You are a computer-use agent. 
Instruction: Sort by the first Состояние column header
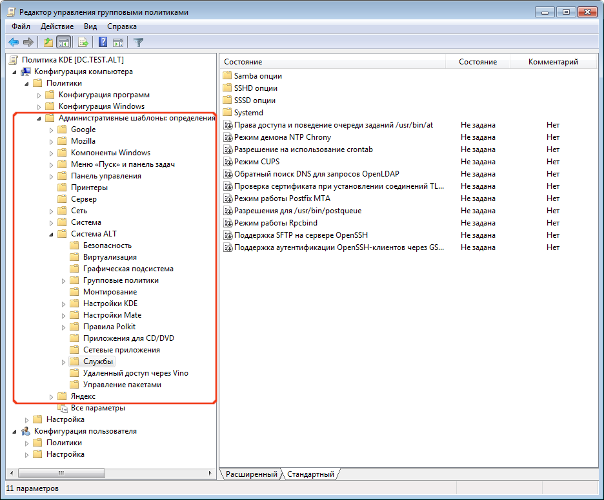tap(333, 62)
